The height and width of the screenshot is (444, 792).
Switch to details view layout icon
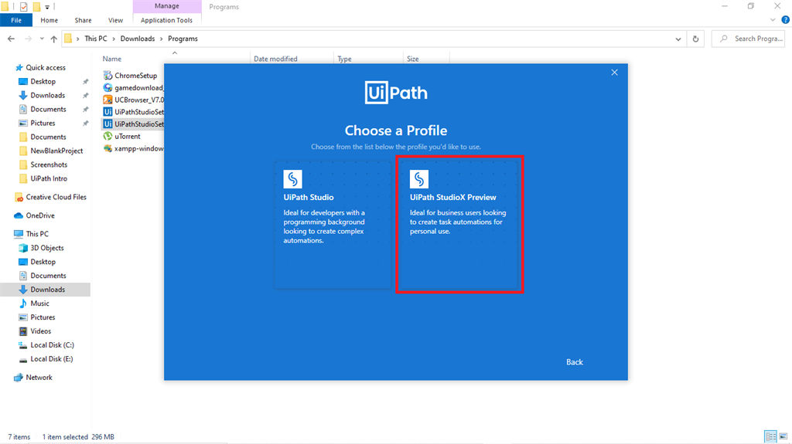(x=770, y=436)
